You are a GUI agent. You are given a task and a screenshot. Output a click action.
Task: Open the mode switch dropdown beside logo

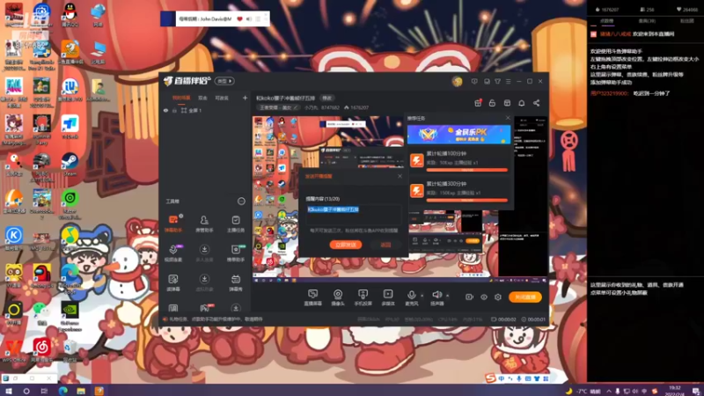pos(224,81)
